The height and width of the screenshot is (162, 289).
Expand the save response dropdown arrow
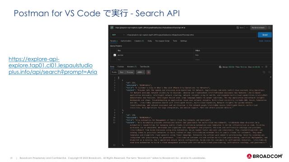coord(262,67)
